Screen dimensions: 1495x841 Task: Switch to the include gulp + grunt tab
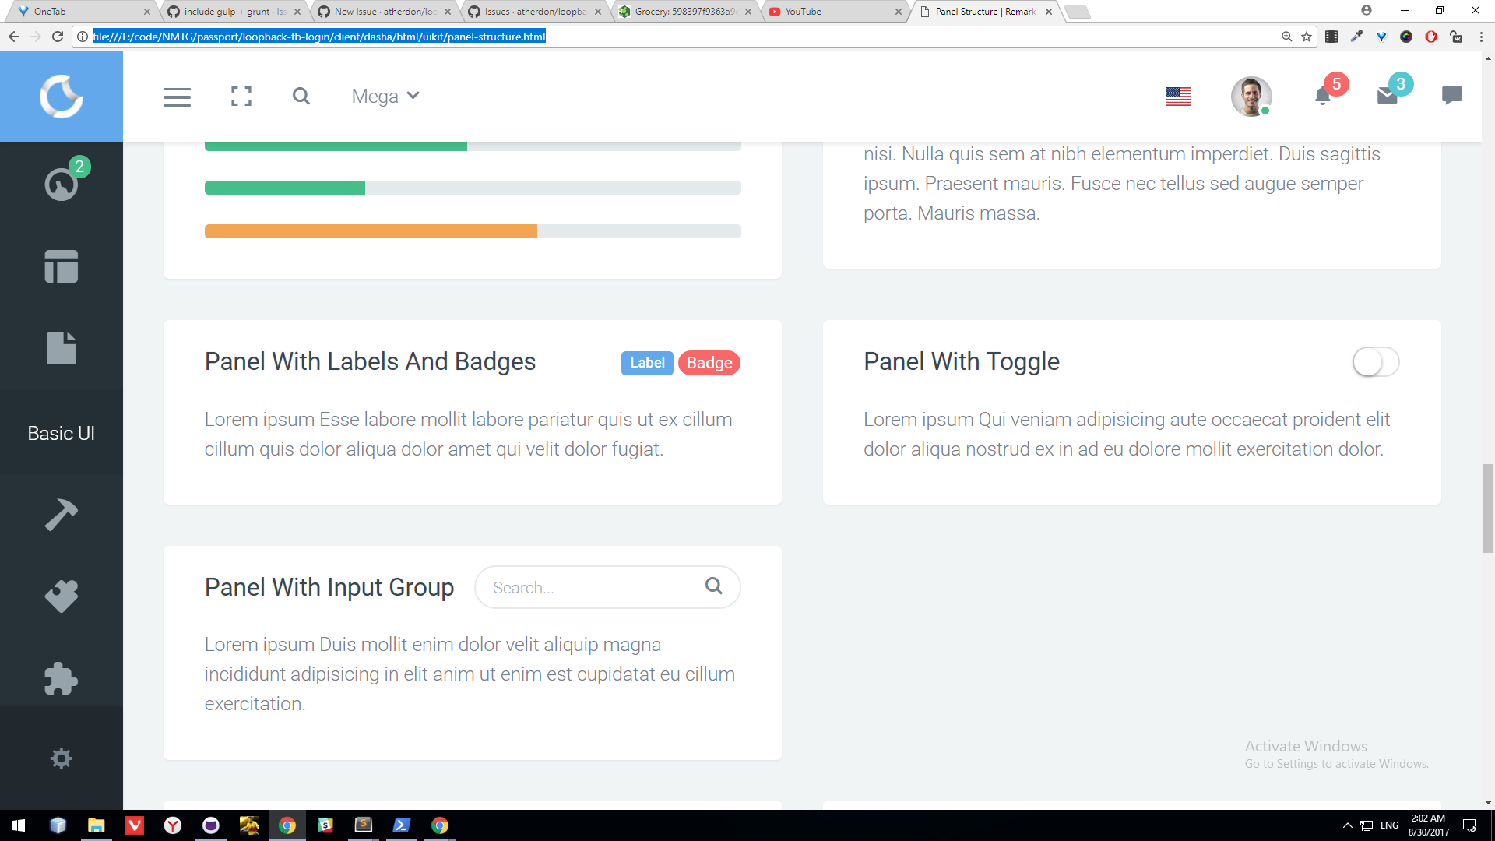(x=234, y=12)
